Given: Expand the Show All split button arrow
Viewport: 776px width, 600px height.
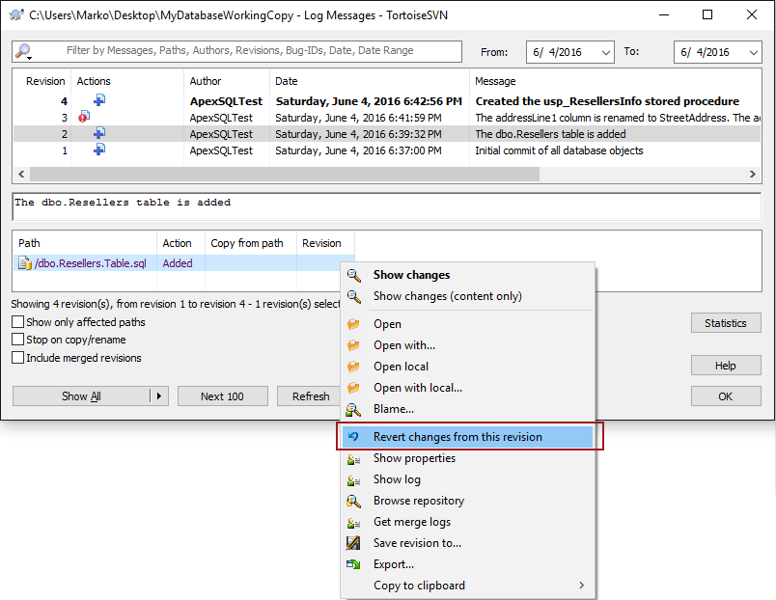Looking at the screenshot, I should [159, 396].
